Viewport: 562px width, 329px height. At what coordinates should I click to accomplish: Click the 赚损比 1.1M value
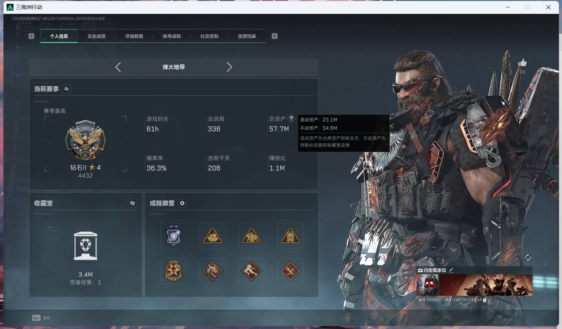(x=277, y=168)
